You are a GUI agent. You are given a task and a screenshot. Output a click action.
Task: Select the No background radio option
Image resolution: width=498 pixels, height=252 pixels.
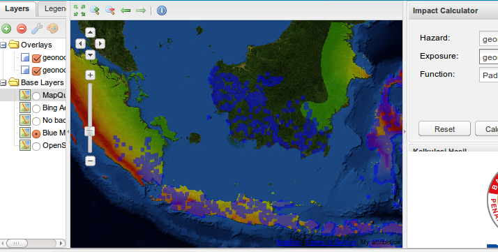coord(36,121)
